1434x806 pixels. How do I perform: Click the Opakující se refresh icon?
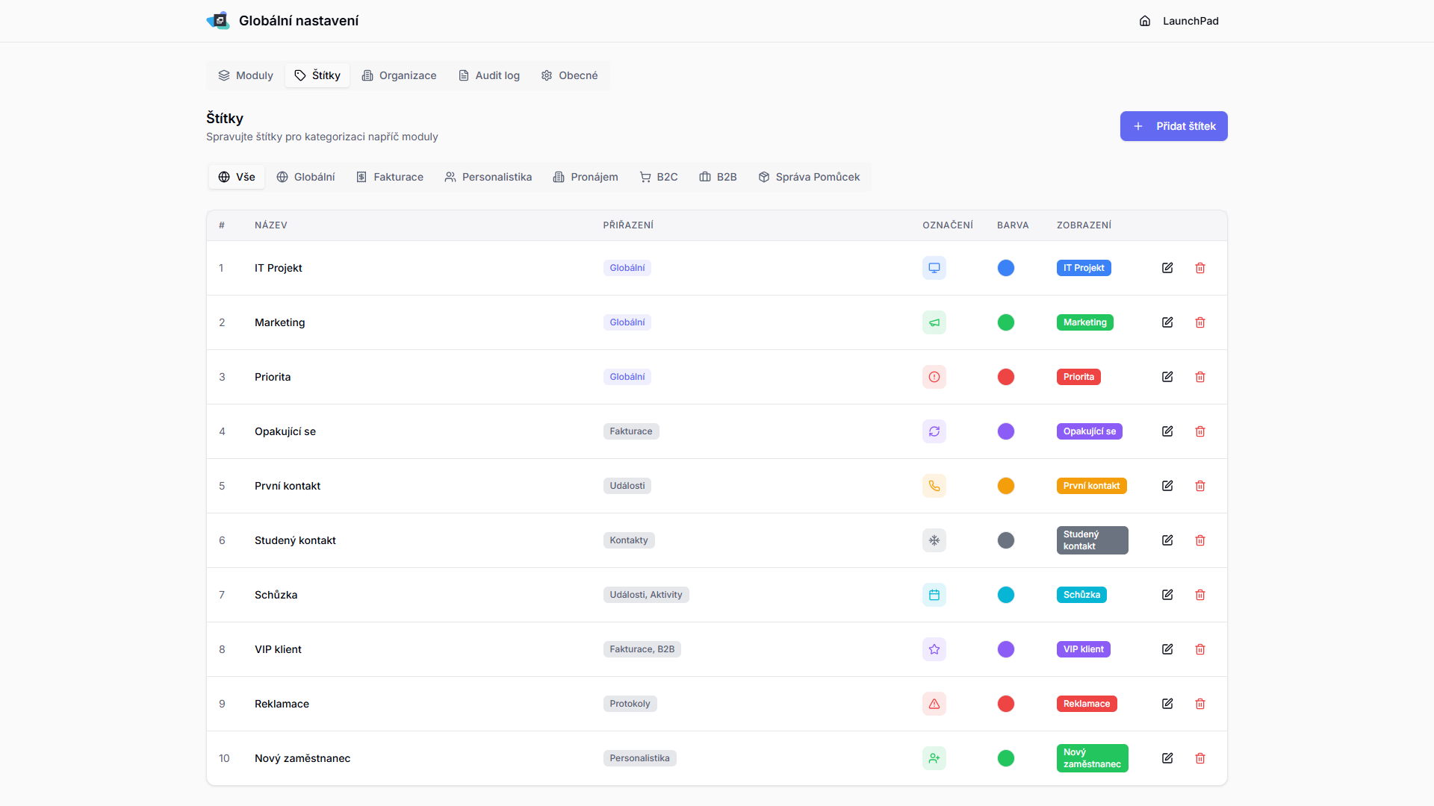tap(934, 431)
